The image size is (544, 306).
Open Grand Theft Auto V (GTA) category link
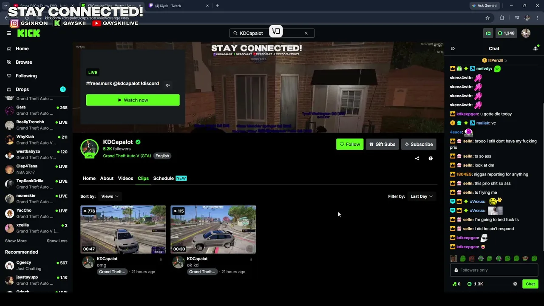pyautogui.click(x=127, y=156)
